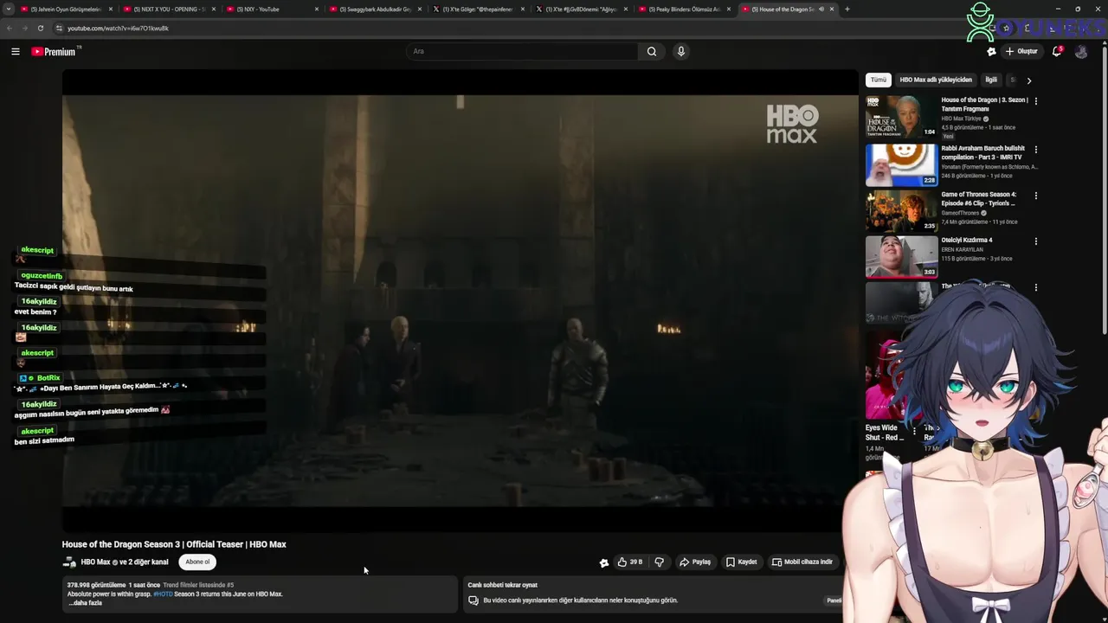Click the address bar URL

click(118, 28)
